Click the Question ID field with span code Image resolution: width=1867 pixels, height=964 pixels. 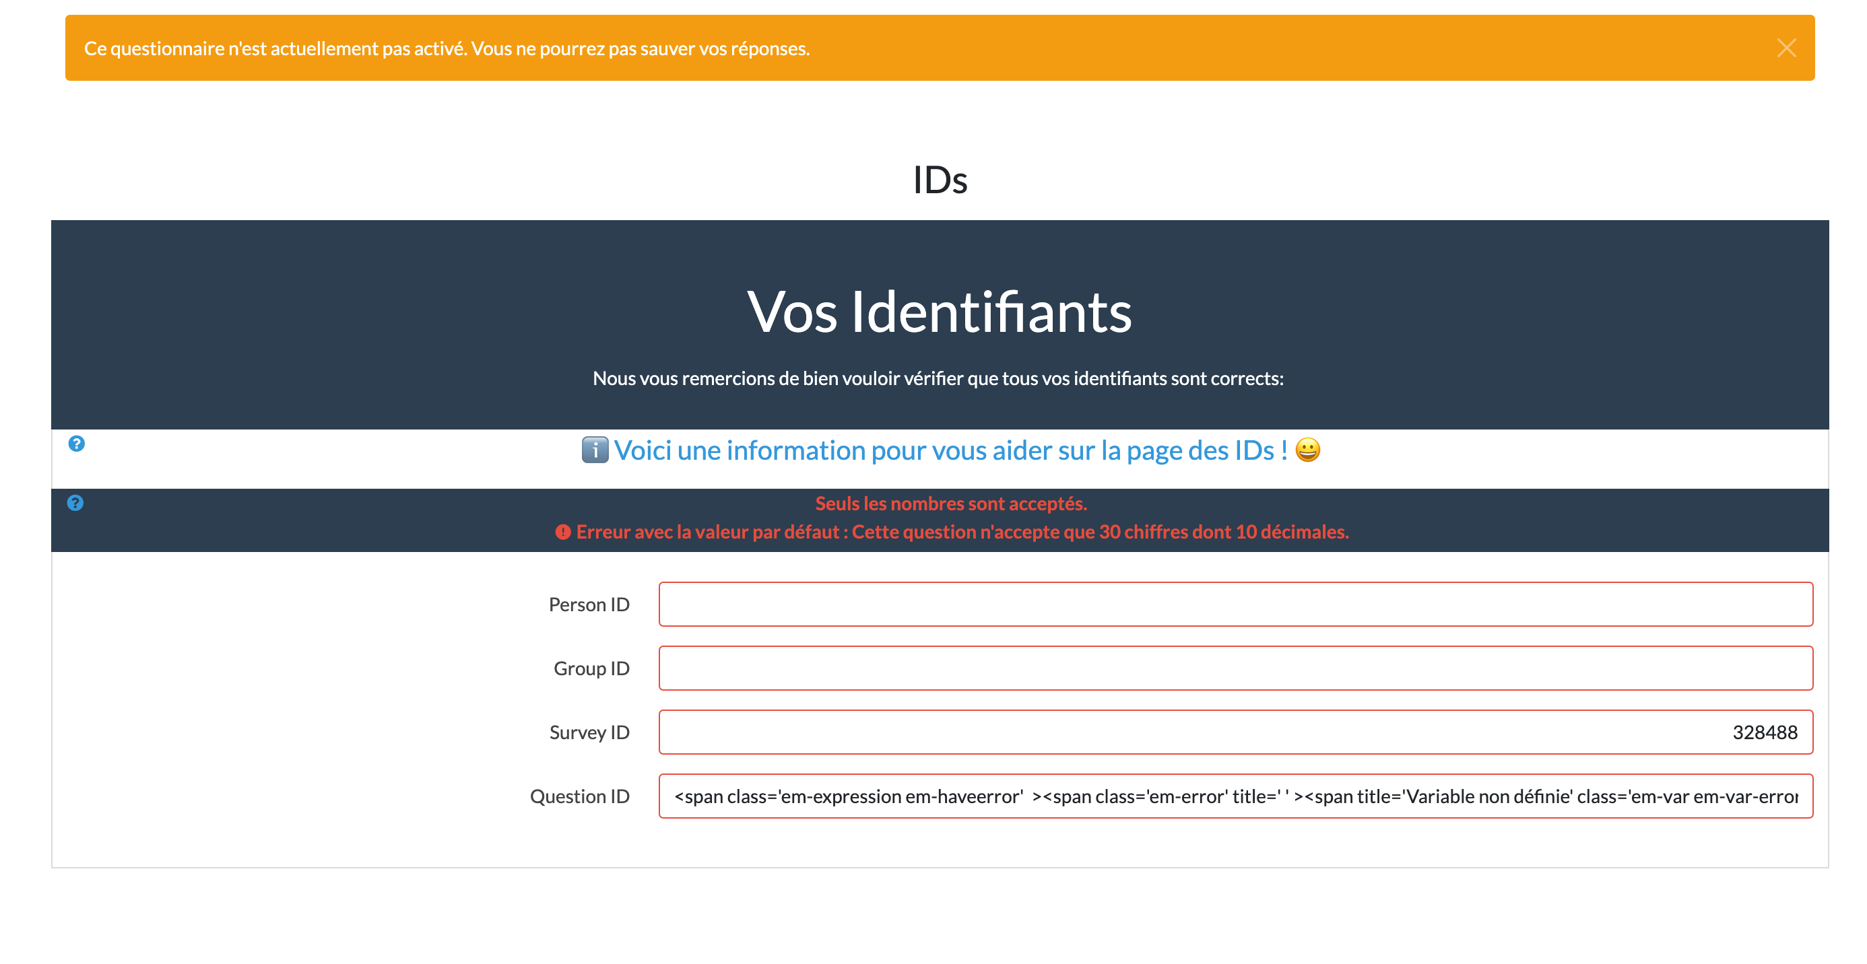point(1235,796)
